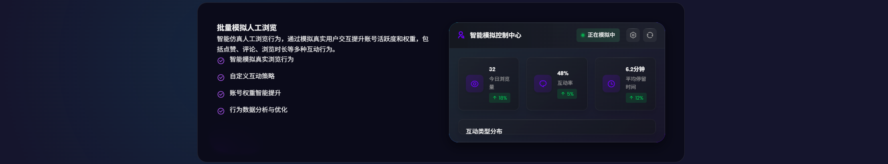The image size is (888, 164).
Task: Click the 互动类型分布 section header
Action: tap(484, 131)
